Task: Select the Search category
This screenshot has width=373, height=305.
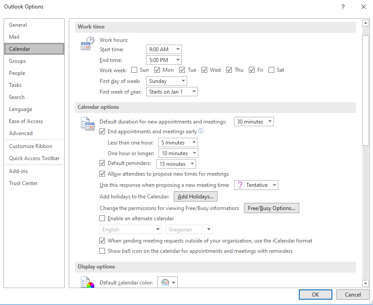Action: point(34,97)
